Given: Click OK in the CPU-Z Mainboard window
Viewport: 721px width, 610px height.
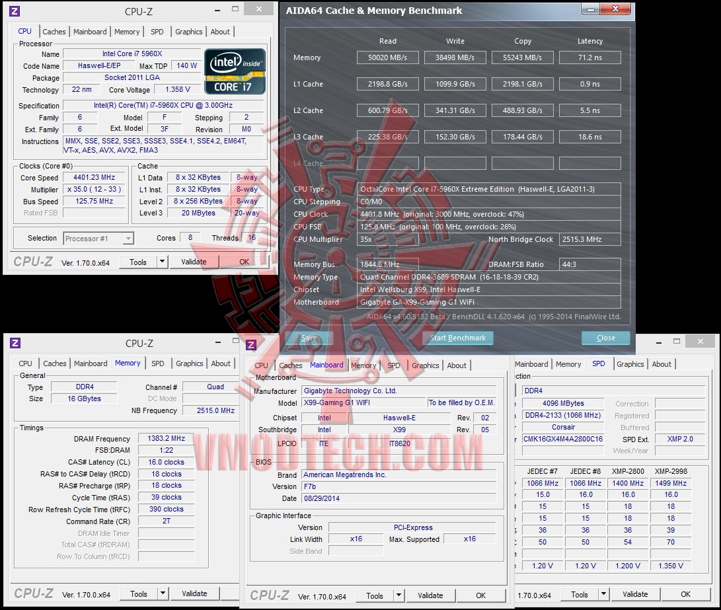Looking at the screenshot, I should 480,595.
